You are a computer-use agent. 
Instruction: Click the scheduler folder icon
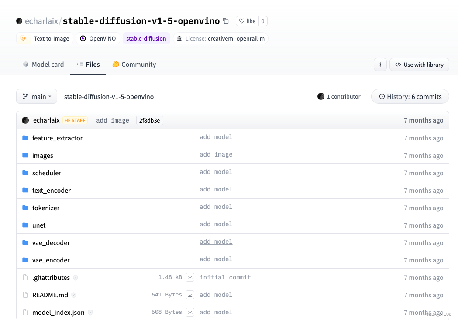pos(25,173)
